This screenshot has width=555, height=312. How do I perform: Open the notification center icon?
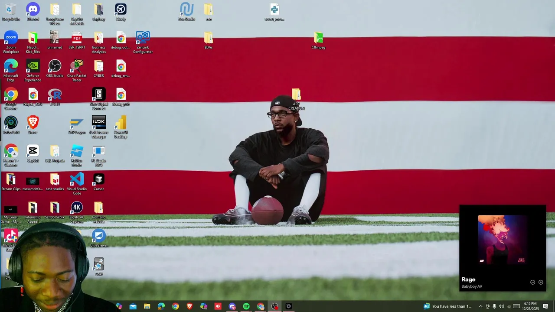(545, 306)
